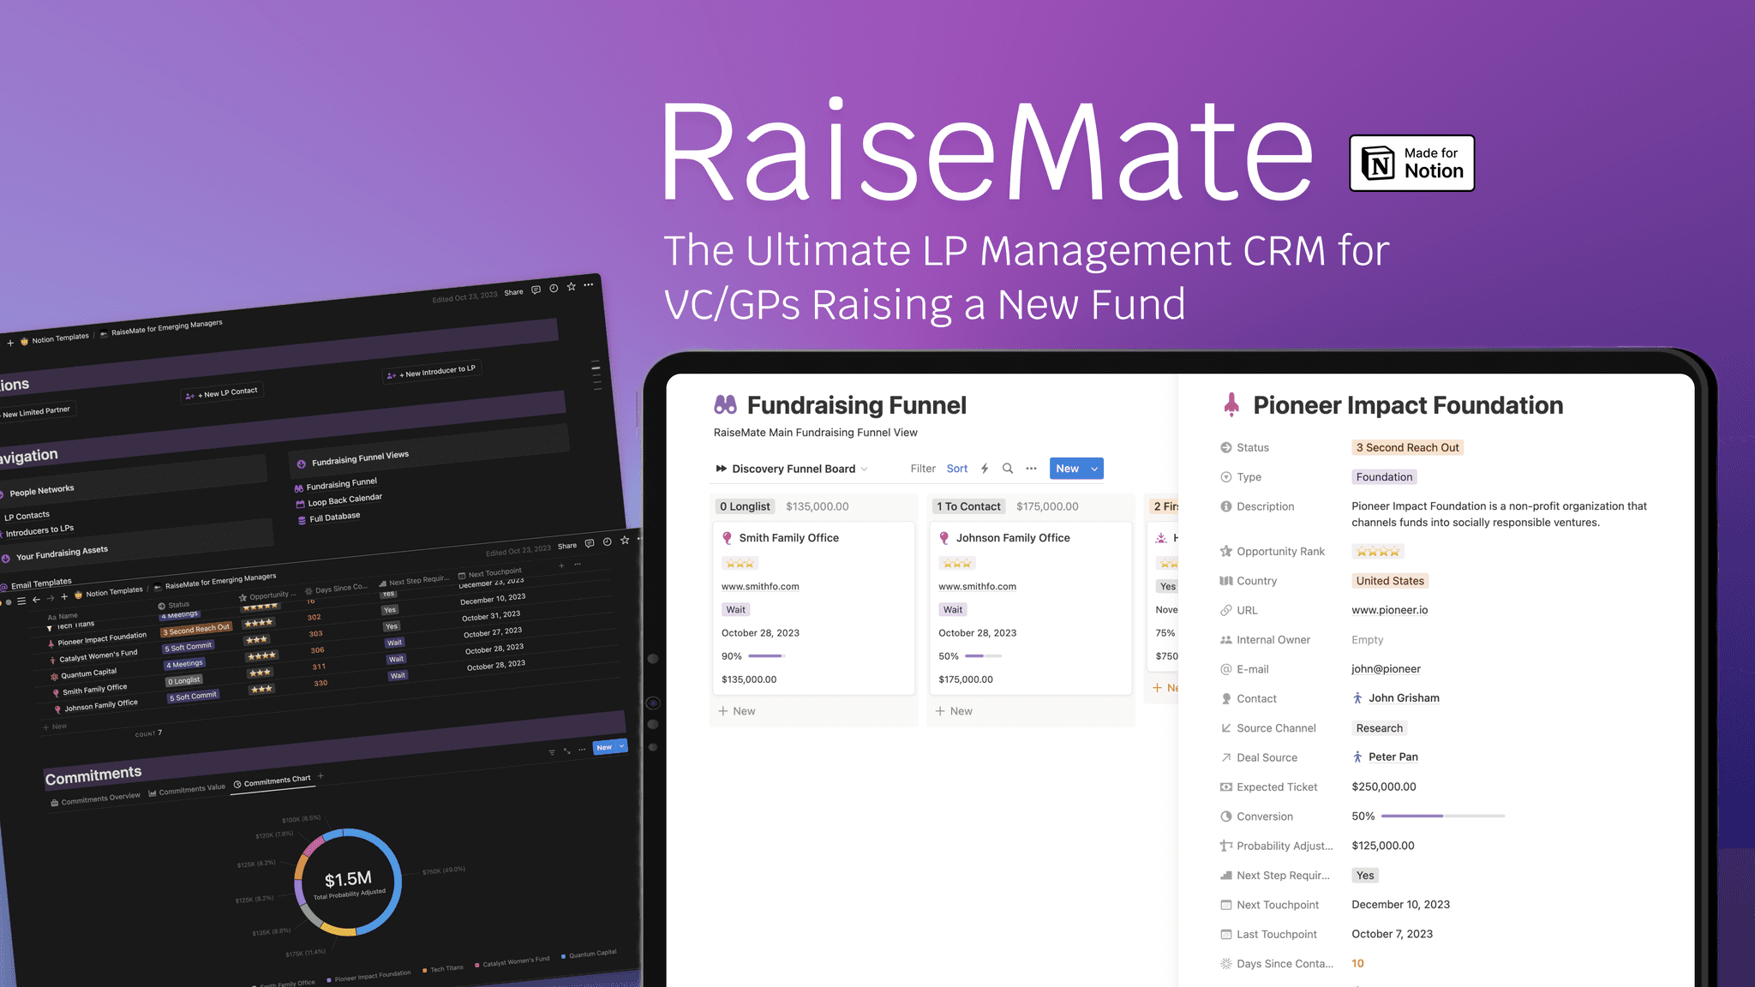The image size is (1755, 987).
Task: Add a new view next to Commitments Chart
Action: (x=320, y=776)
